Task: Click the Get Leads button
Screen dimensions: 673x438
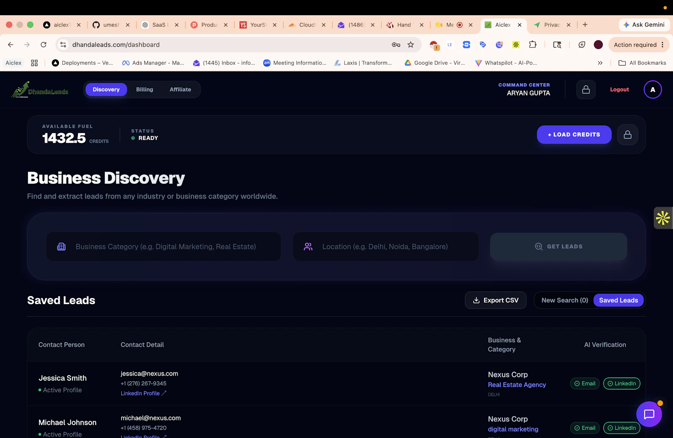Action: (559, 247)
